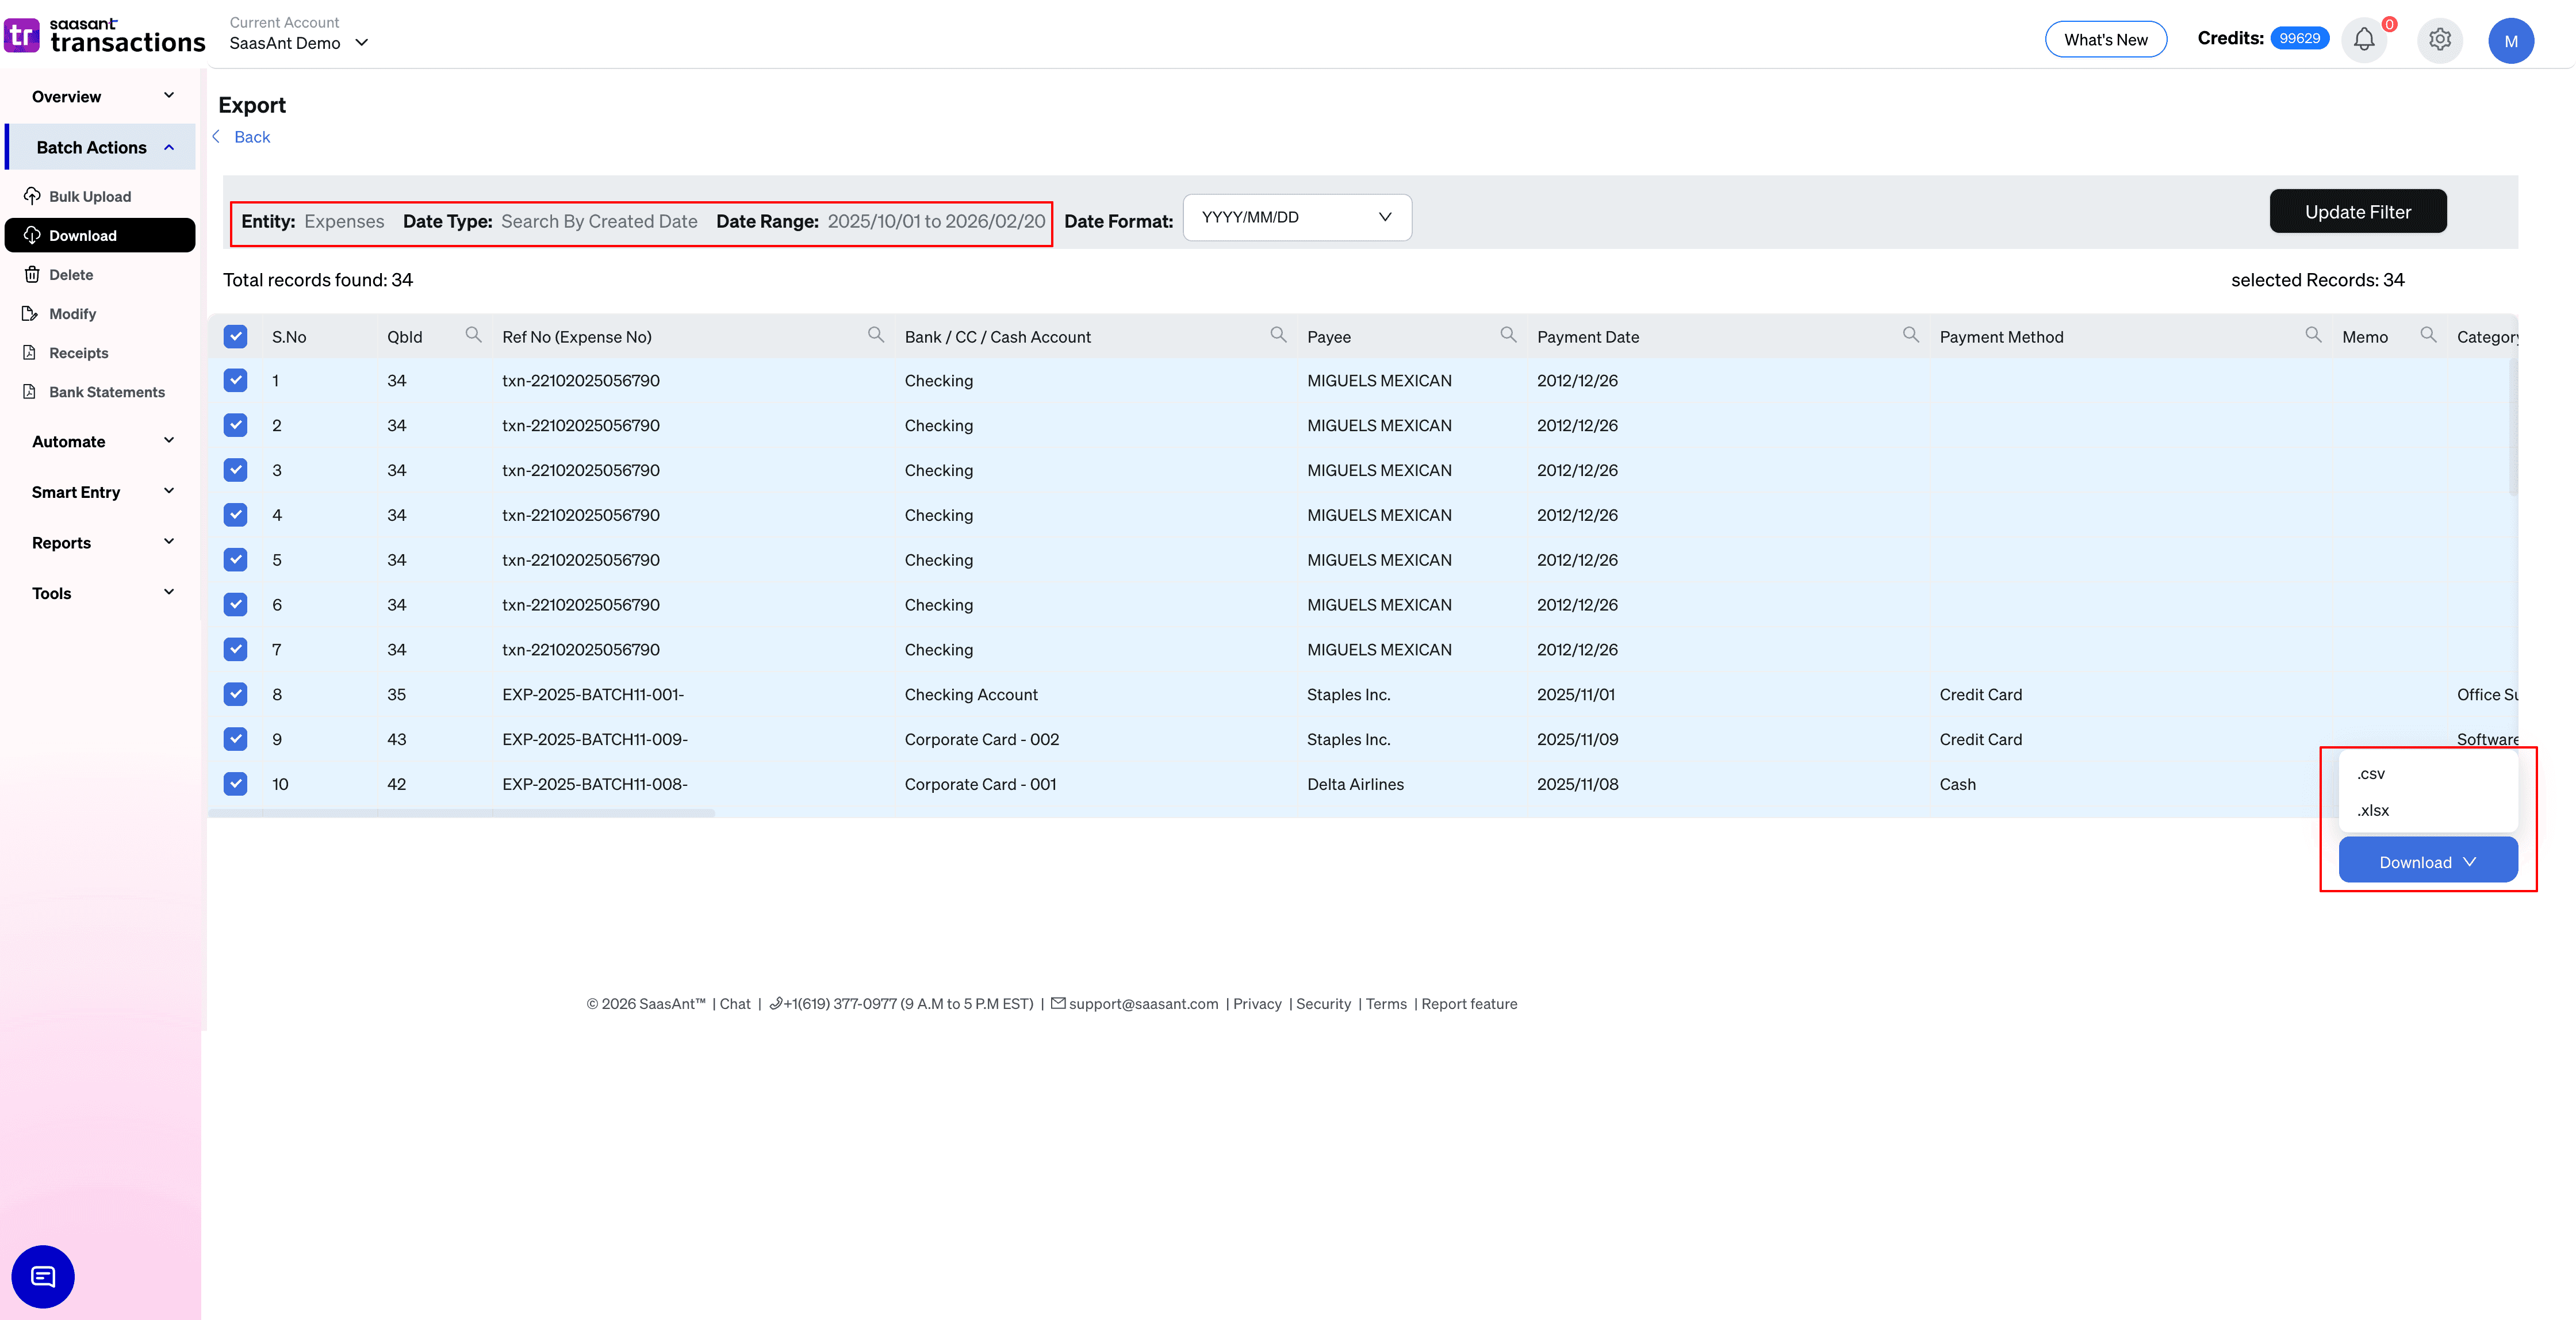The width and height of the screenshot is (2576, 1320).
Task: Open the Delete batch action
Action: click(70, 274)
